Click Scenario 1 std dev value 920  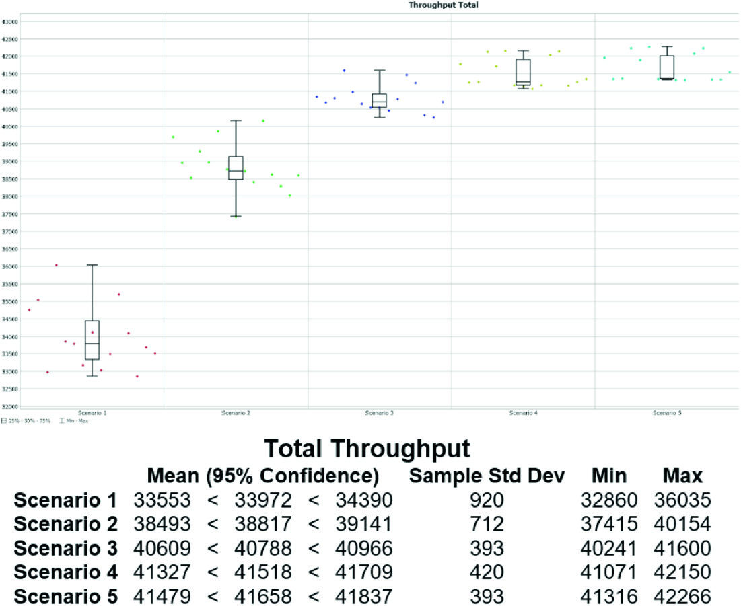[x=487, y=500]
